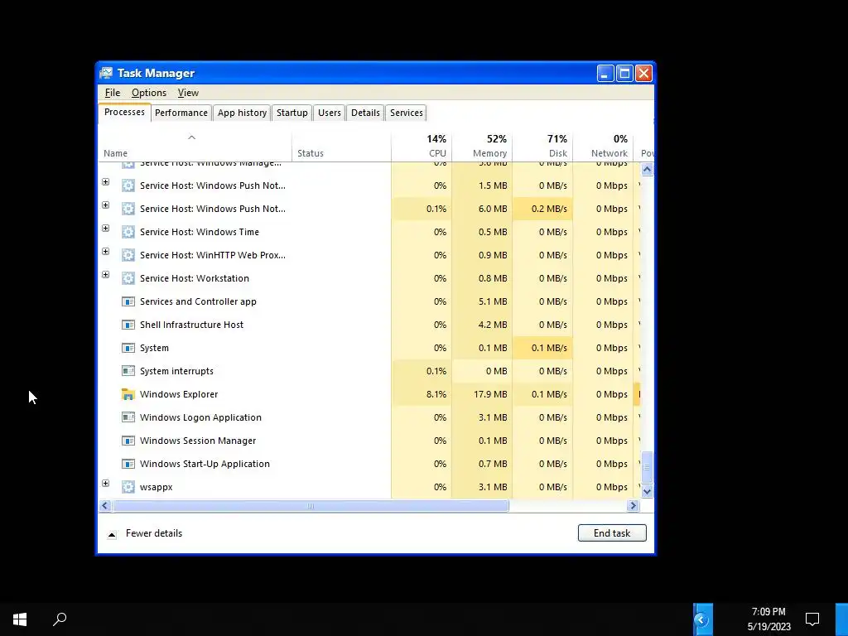Click the 0.2 MB/s disk cell
848x636 pixels.
(x=542, y=209)
